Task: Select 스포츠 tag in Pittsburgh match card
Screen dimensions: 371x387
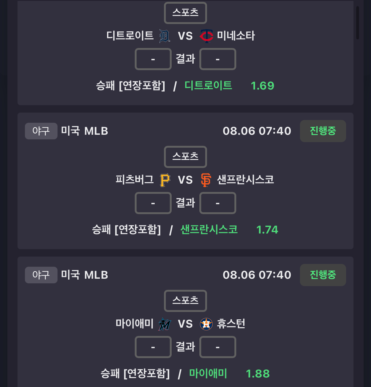Action: [x=185, y=157]
